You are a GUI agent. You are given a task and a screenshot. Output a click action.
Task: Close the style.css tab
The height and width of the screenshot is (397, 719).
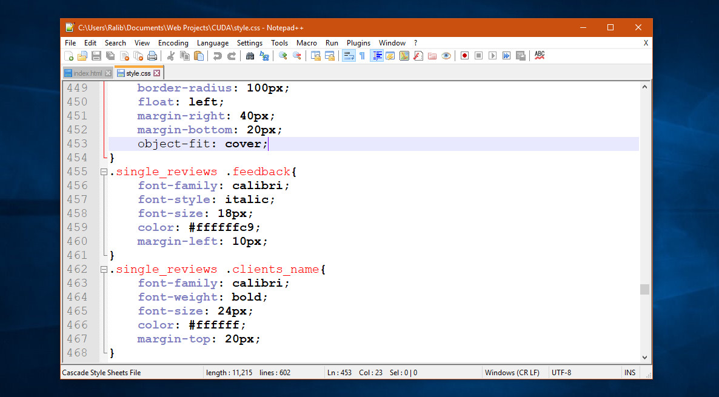pyautogui.click(x=157, y=73)
